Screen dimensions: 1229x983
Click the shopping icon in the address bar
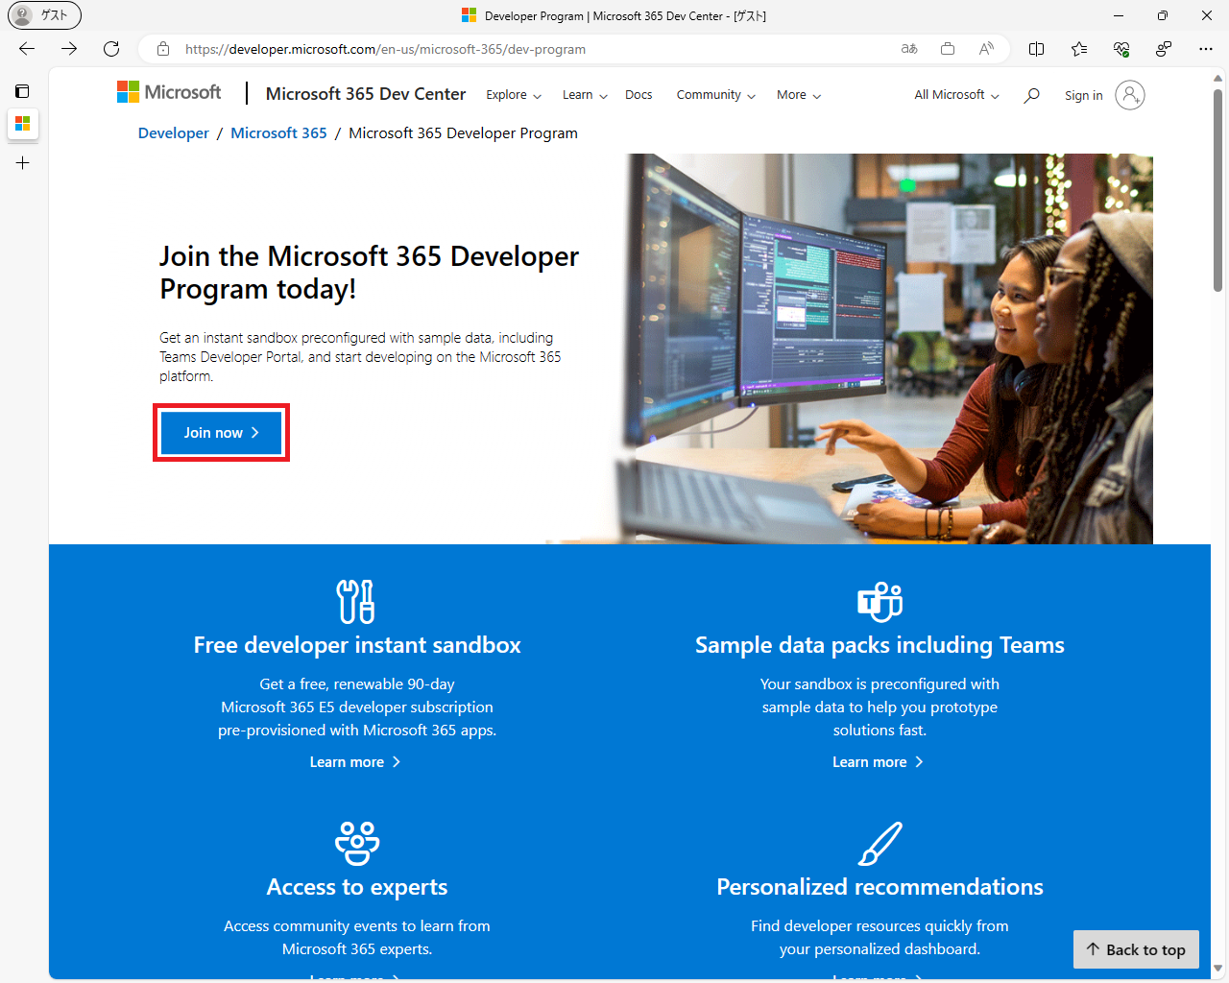(948, 49)
